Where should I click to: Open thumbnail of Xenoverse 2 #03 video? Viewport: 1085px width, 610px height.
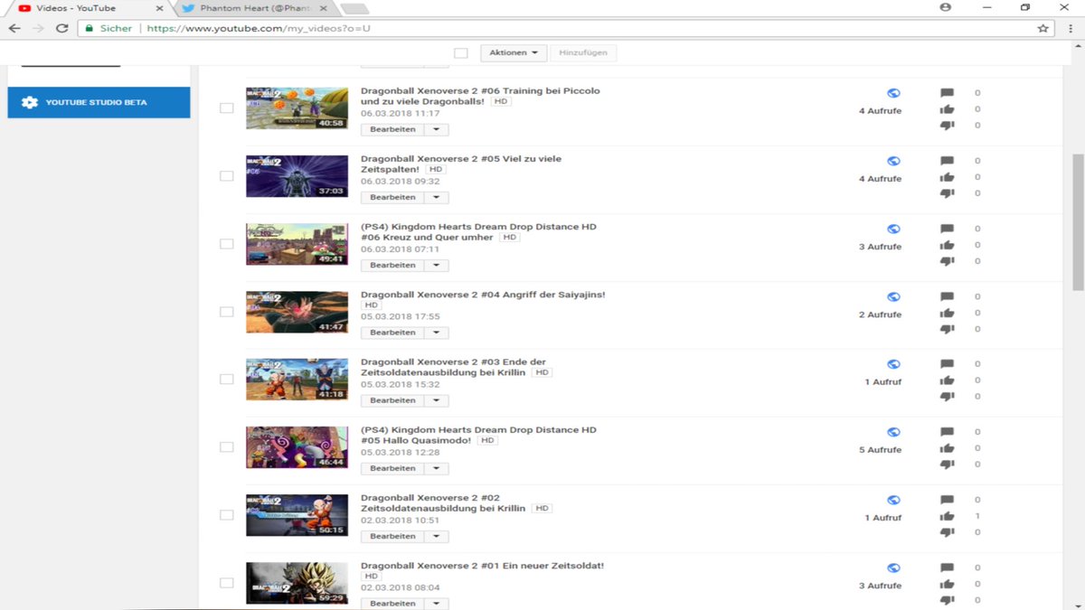click(297, 380)
